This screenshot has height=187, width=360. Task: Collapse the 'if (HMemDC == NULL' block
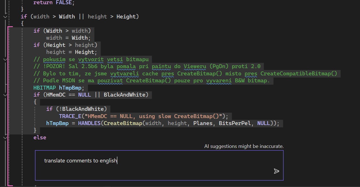tap(5, 95)
